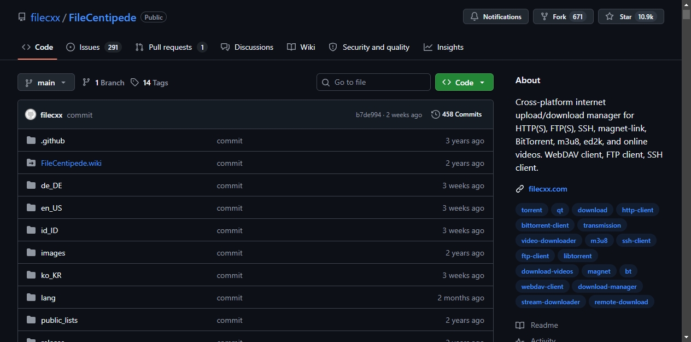Open the id_ID folder

(x=49, y=230)
